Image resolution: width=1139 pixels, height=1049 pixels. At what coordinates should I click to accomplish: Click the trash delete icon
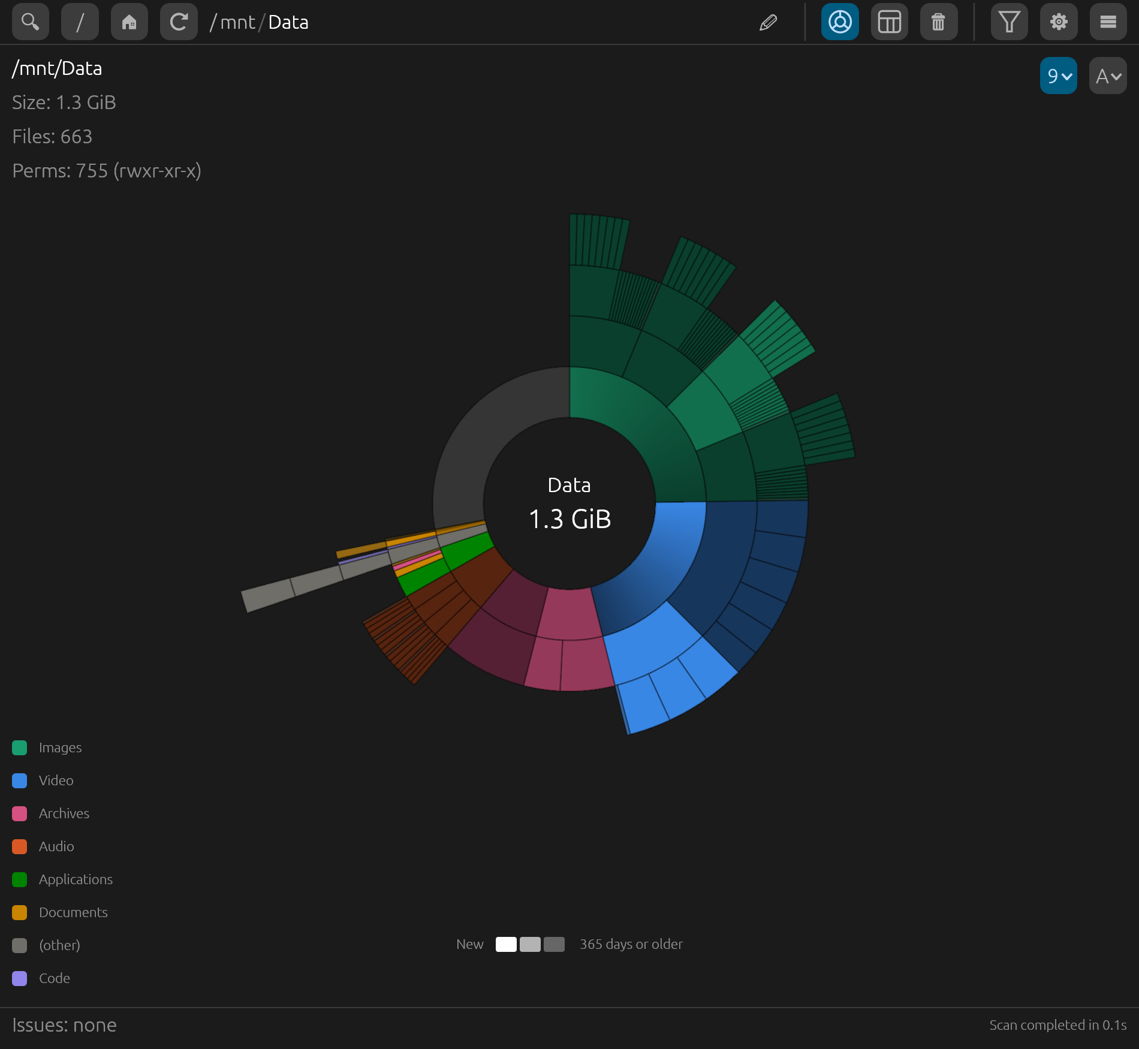coord(939,22)
